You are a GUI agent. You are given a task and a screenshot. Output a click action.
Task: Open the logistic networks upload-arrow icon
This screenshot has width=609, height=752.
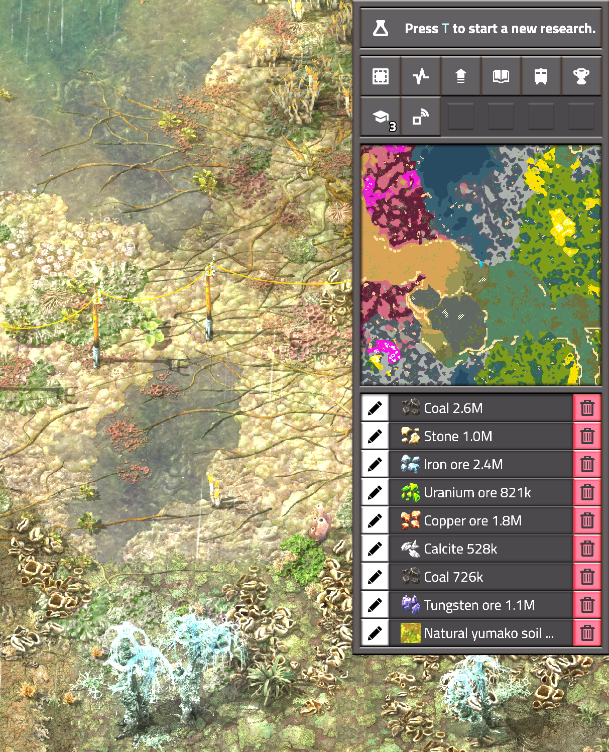click(x=461, y=76)
